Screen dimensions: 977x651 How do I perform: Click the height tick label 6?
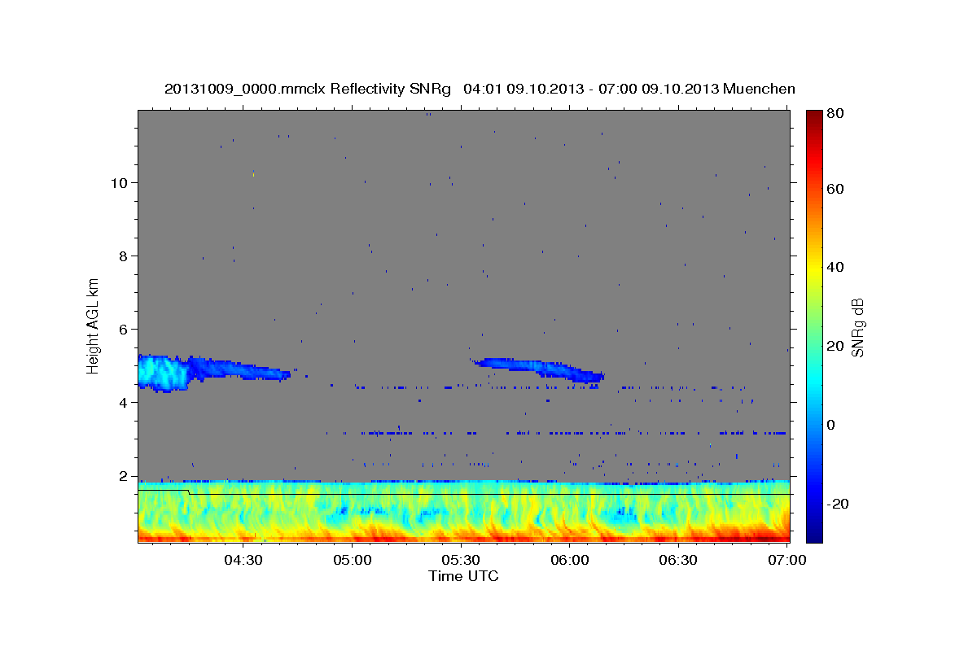123,329
